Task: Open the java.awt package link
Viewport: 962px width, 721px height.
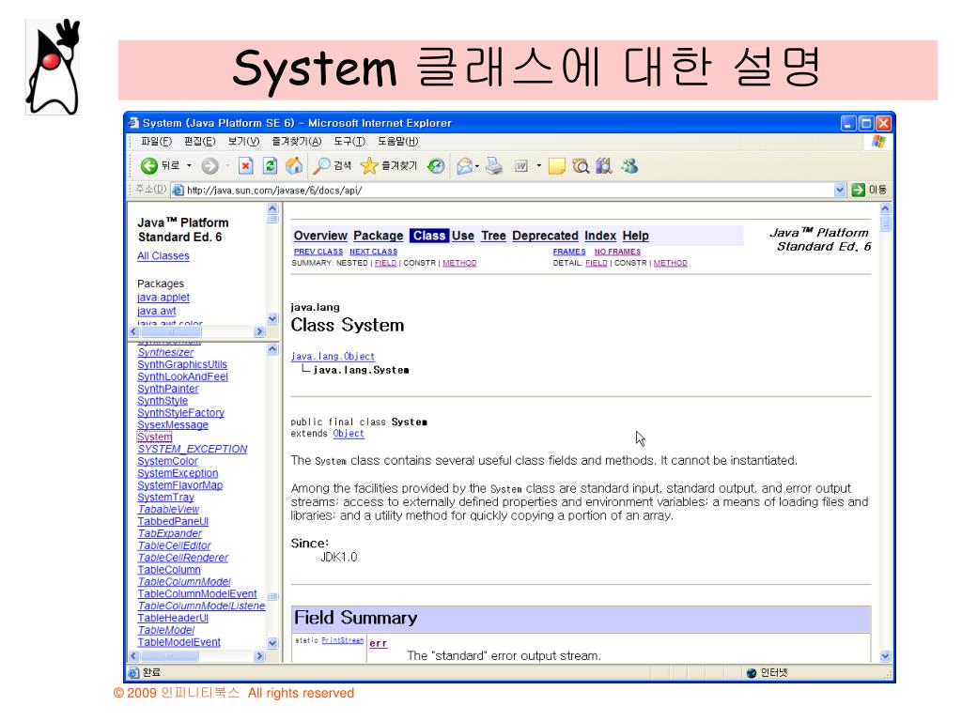Action: click(157, 311)
